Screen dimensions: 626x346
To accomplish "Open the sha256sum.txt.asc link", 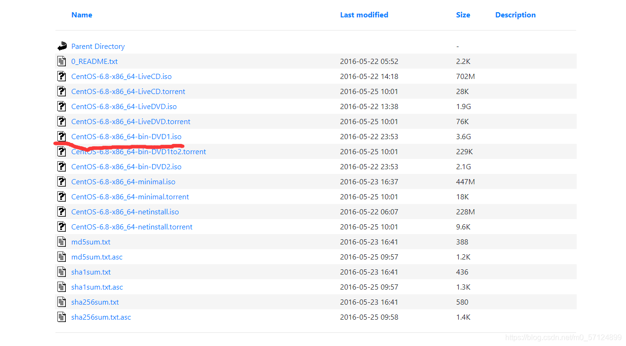I will pos(102,317).
